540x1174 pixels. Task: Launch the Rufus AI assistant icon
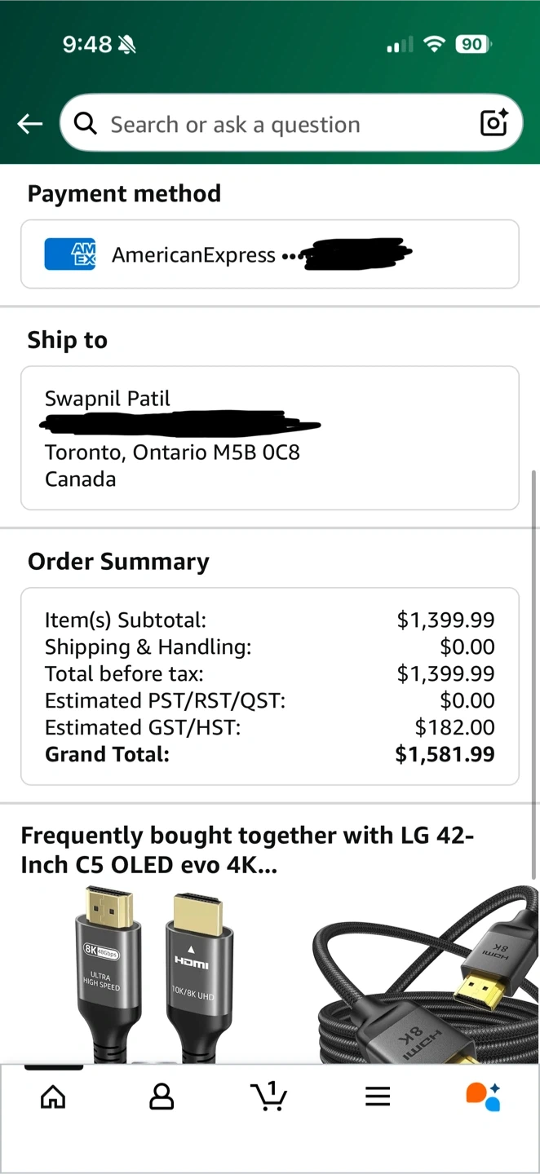483,1097
